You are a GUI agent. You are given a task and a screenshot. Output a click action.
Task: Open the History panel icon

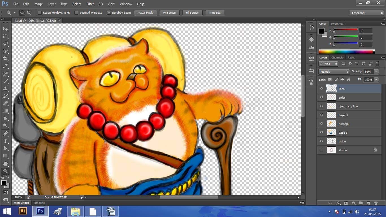pos(311,28)
